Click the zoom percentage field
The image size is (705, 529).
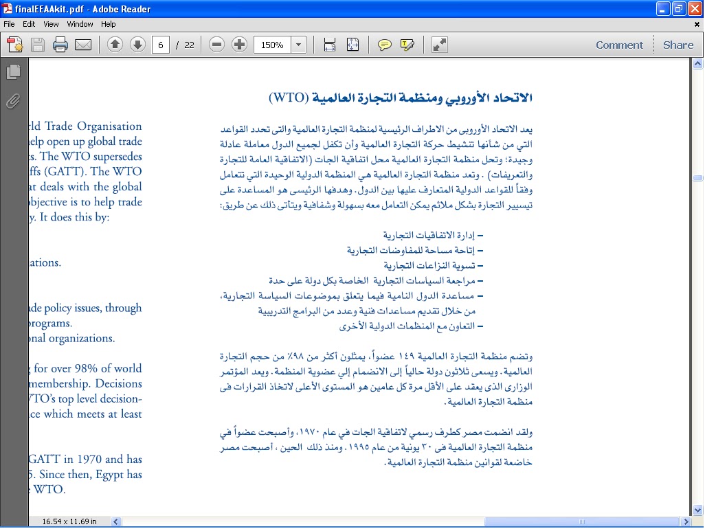pos(272,45)
